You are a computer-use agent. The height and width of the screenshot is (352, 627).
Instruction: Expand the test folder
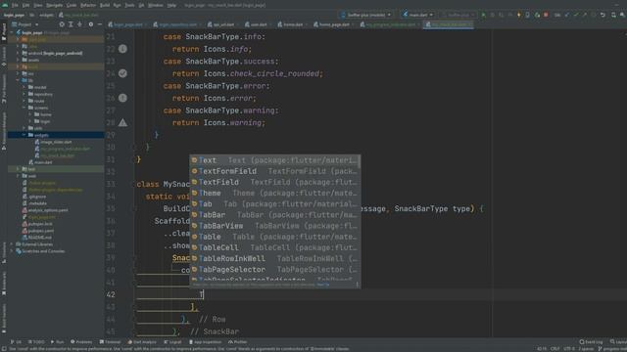pos(18,169)
